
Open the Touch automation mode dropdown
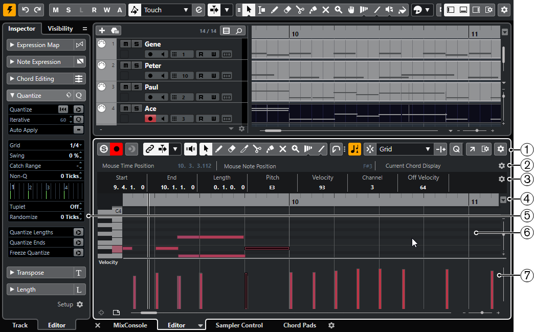click(x=186, y=10)
